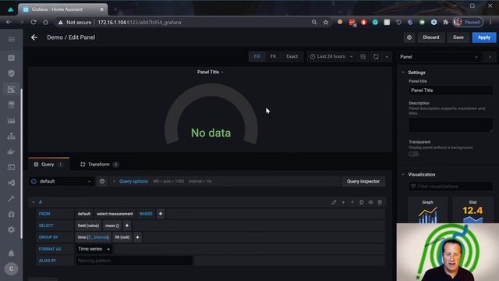Choose the Graph visualization
The width and height of the screenshot is (499, 281).
coord(428,211)
